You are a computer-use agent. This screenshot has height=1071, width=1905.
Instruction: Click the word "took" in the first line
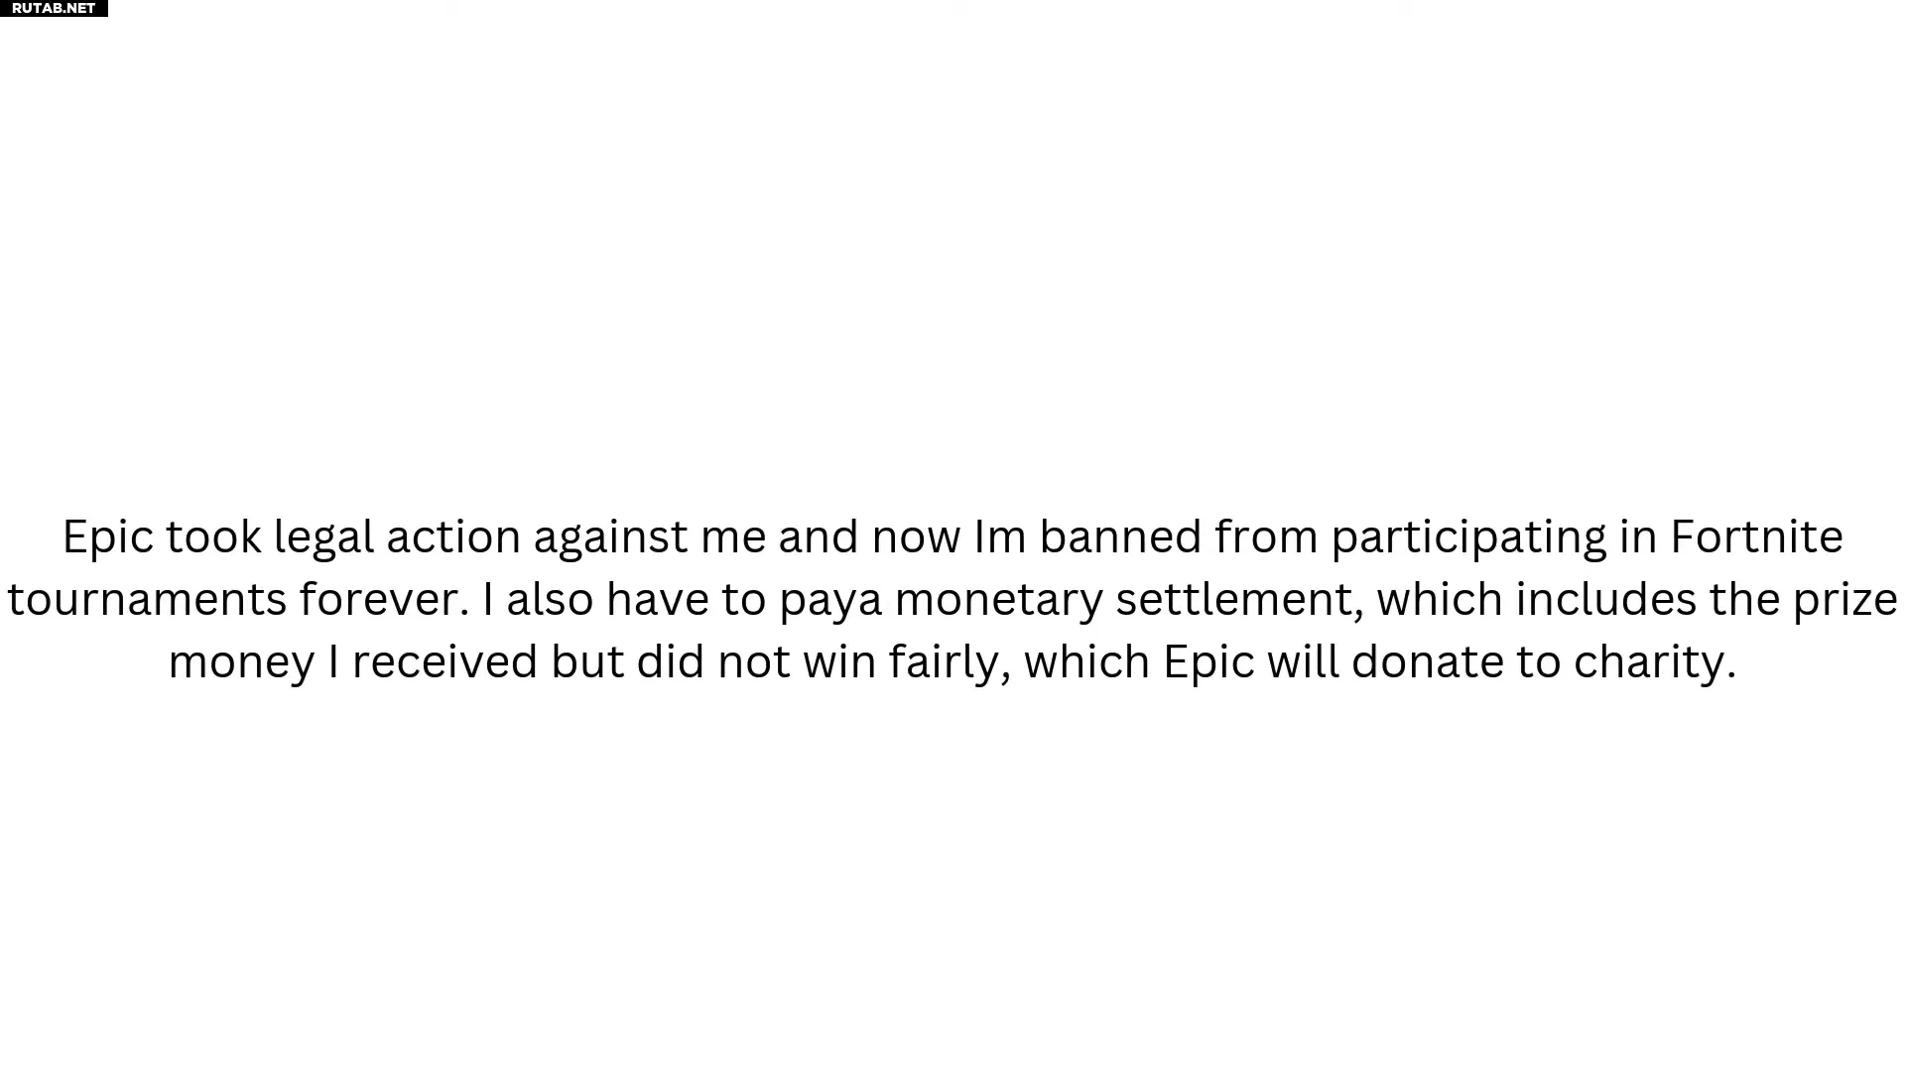[x=213, y=536]
